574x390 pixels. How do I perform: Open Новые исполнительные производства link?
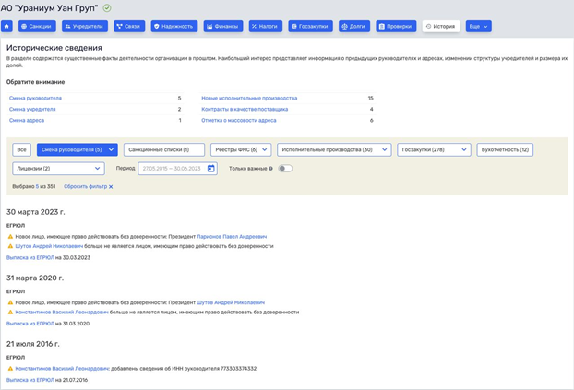point(249,98)
